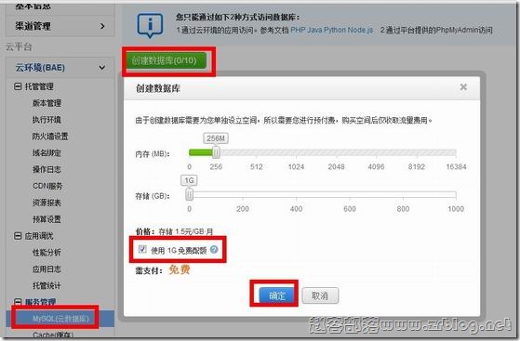520x341 pixels.
Task: Collapse the 服务管理 tree section
Action: tap(18, 302)
